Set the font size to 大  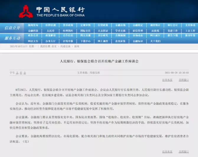[17, 73]
